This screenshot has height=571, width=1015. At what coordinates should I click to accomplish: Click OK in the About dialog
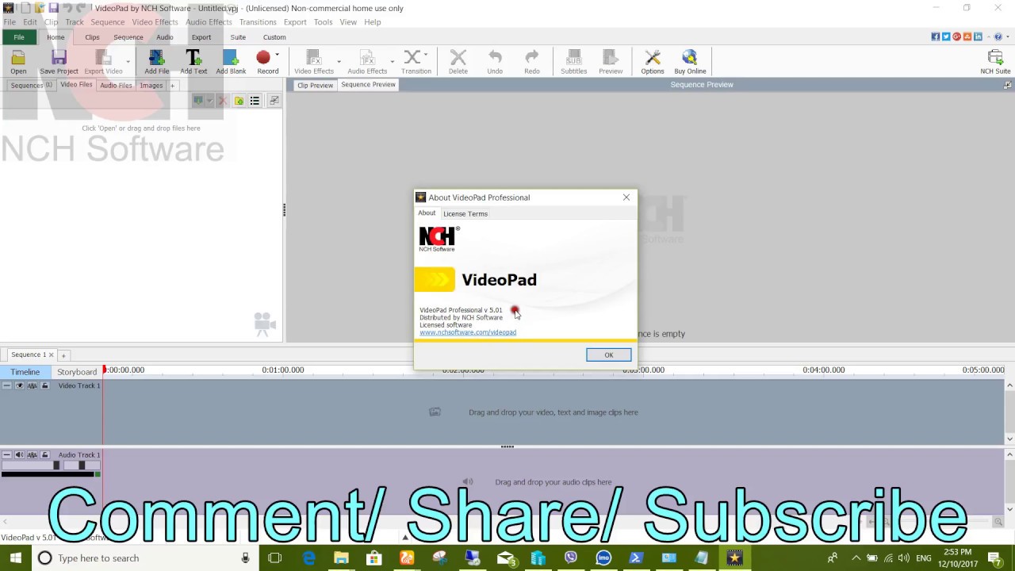pyautogui.click(x=609, y=354)
